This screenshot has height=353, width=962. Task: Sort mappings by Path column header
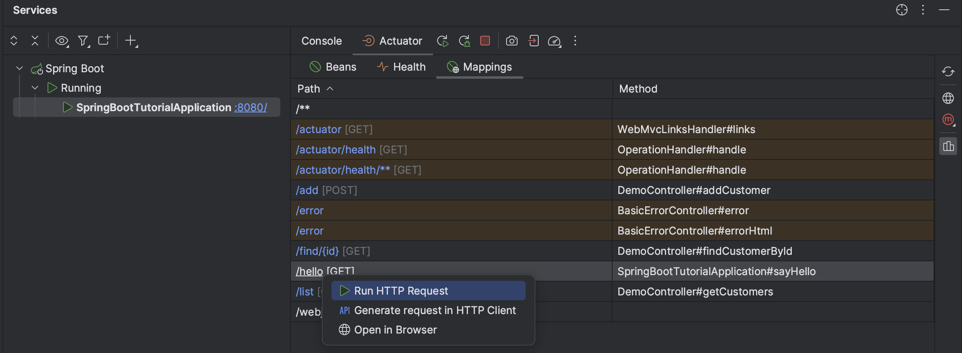coord(309,89)
